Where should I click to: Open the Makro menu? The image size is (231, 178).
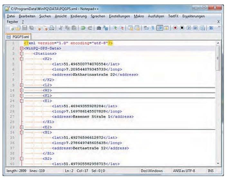pos(139,16)
